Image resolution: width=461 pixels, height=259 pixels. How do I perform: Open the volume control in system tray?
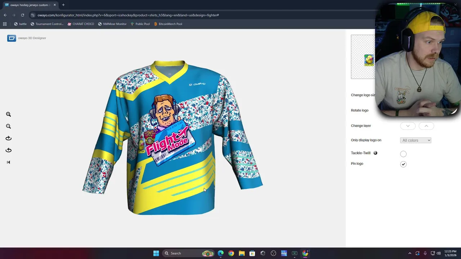439,253
